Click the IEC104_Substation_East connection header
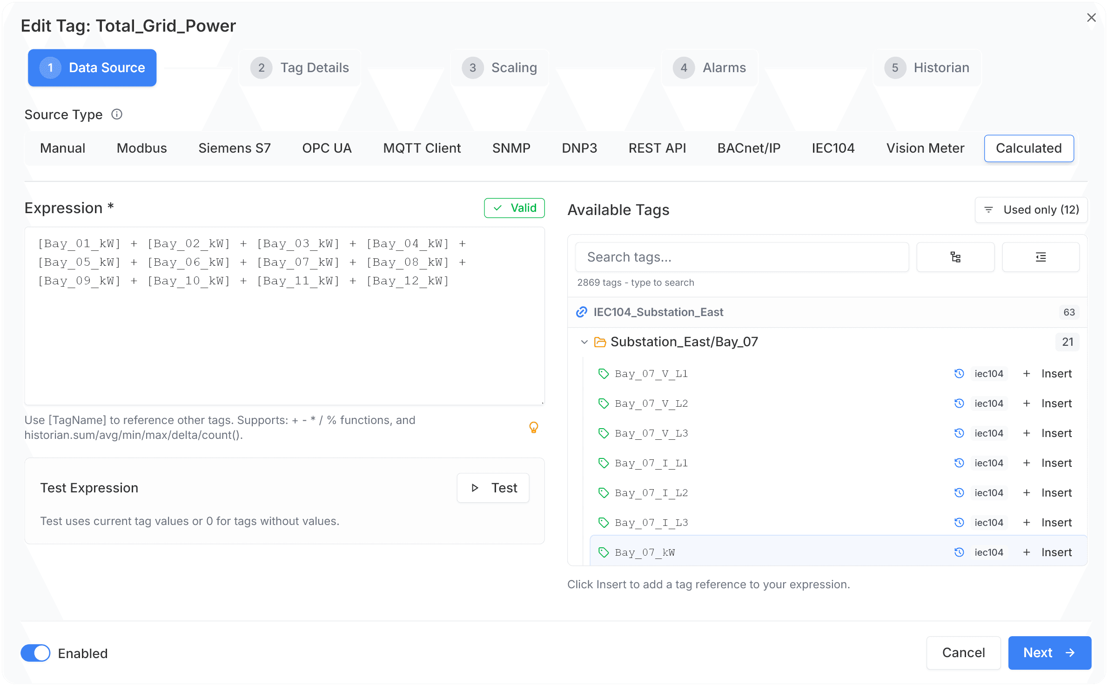 click(827, 312)
